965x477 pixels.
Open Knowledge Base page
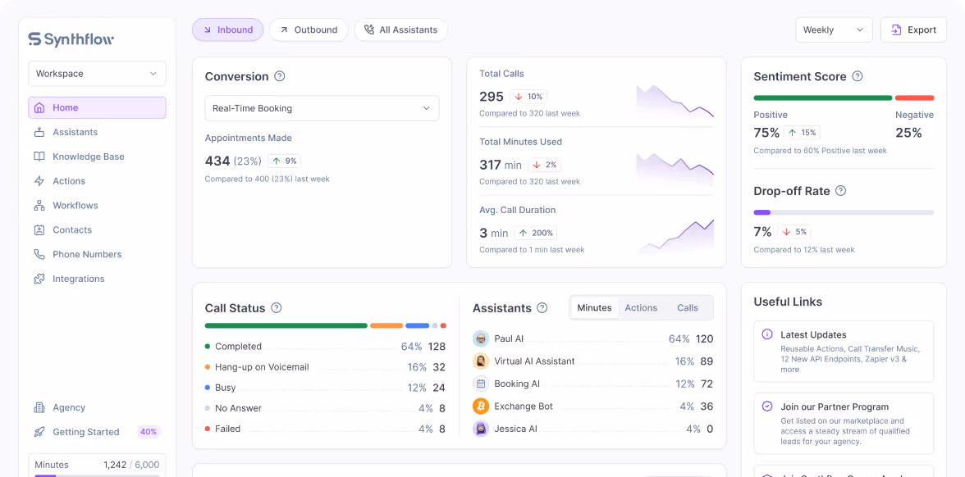(97, 157)
